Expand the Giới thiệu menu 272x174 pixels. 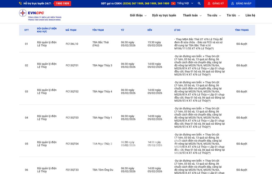138,15
